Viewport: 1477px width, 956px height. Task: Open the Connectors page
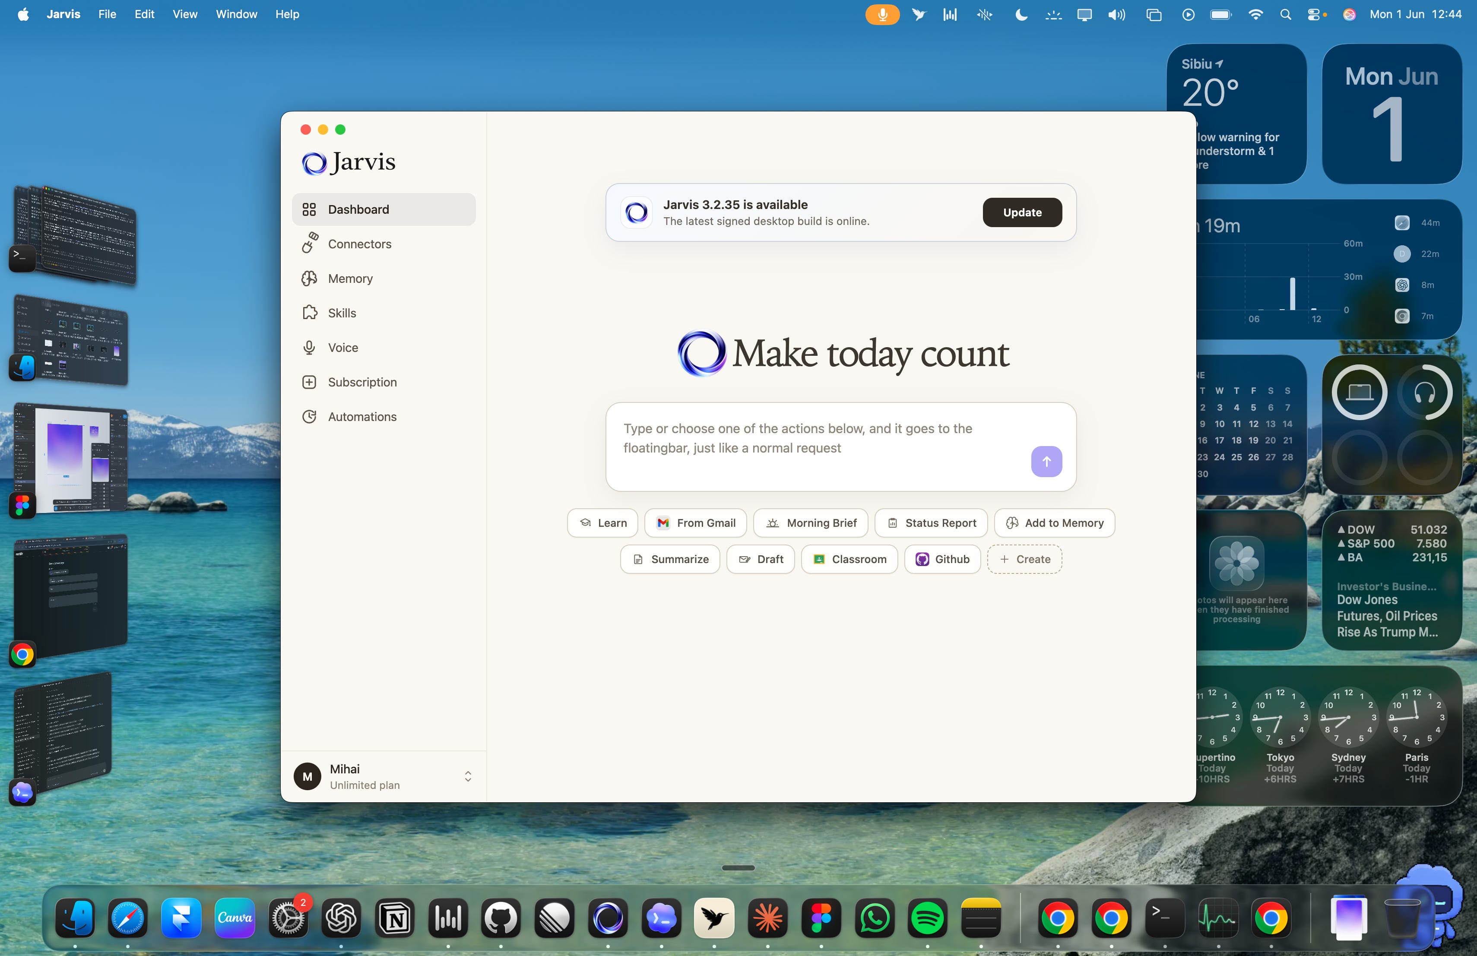384,244
